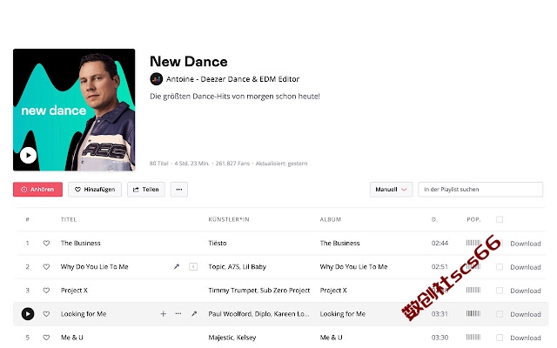Screen dimensions: 557x348
Task: Click track title Me & U
Action: [71, 338]
